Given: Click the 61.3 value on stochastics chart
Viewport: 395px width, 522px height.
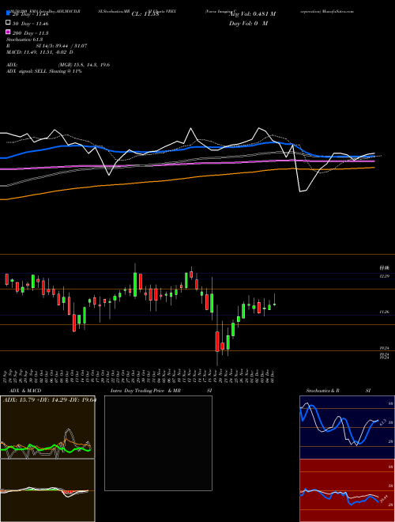Looking at the screenshot, I should point(382,422).
